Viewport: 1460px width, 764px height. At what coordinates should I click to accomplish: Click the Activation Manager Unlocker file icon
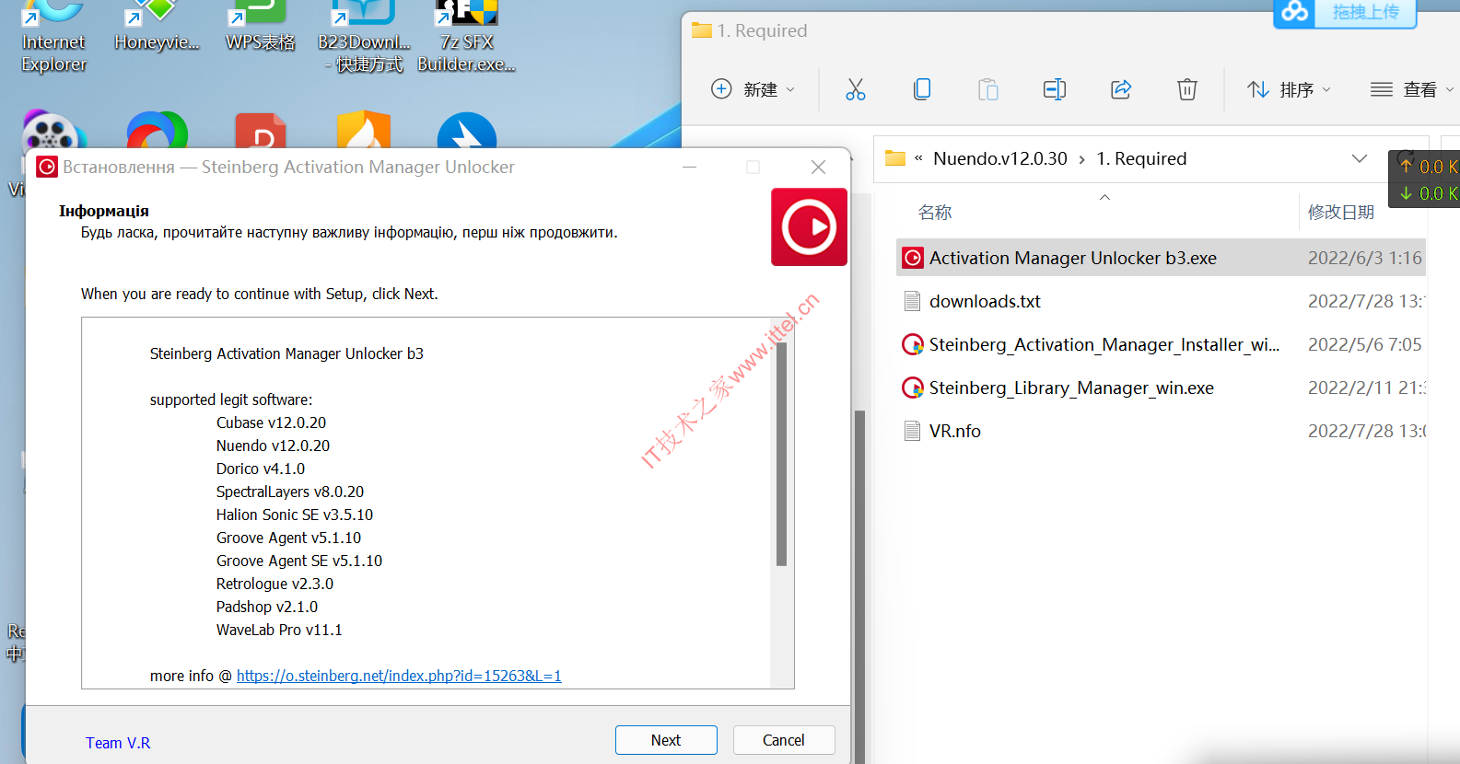913,258
